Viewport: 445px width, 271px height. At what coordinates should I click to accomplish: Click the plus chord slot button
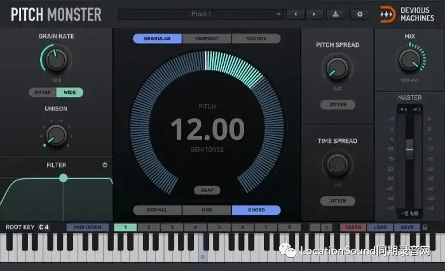tap(327, 227)
